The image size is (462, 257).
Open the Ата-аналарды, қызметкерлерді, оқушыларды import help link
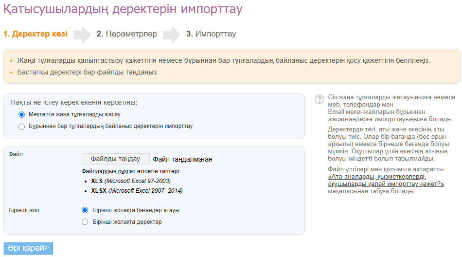(x=386, y=181)
